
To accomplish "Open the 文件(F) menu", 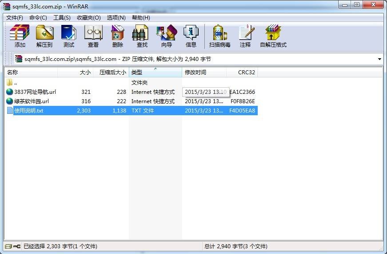I will pos(15,17).
